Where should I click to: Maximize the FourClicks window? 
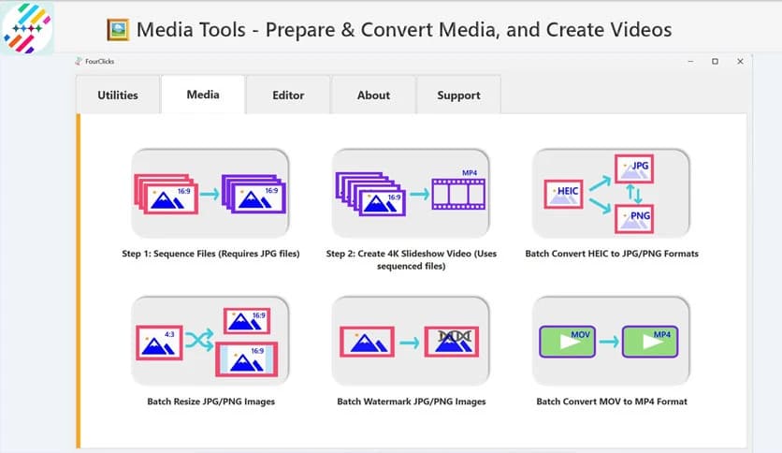click(x=715, y=62)
